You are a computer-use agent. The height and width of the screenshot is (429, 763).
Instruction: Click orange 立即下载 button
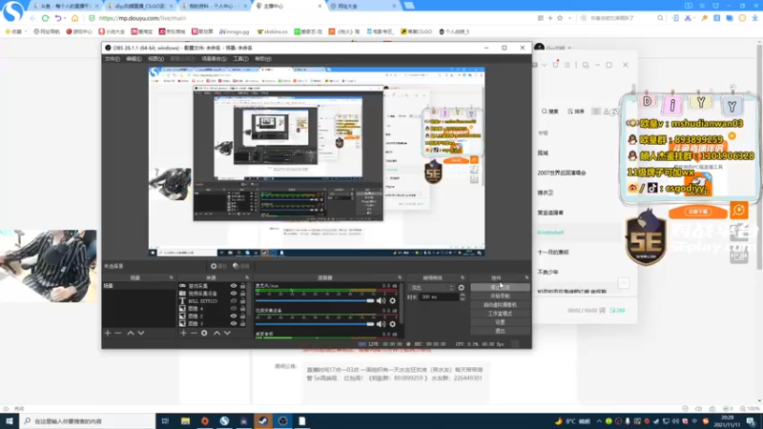click(699, 212)
